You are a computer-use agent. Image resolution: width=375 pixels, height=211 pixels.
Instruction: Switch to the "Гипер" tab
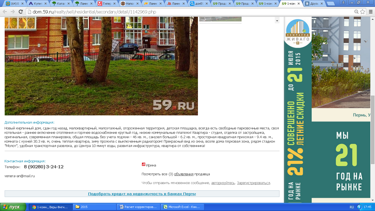106,4
